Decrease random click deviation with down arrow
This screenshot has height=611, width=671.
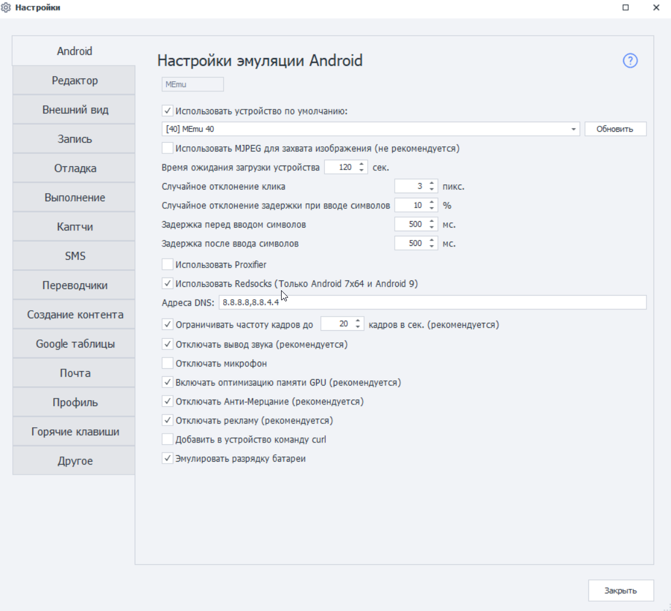432,190
